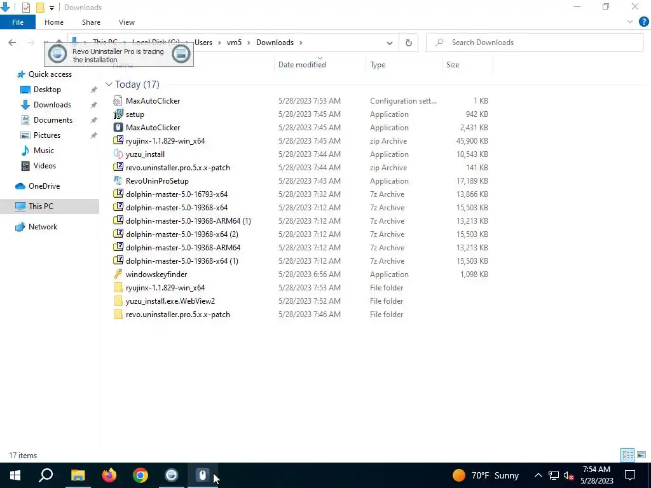Image resolution: width=651 pixels, height=488 pixels.
Task: Click the Search Downloads field
Action: pos(535,43)
